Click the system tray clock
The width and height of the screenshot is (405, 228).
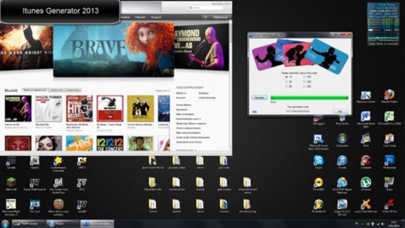coord(394,224)
